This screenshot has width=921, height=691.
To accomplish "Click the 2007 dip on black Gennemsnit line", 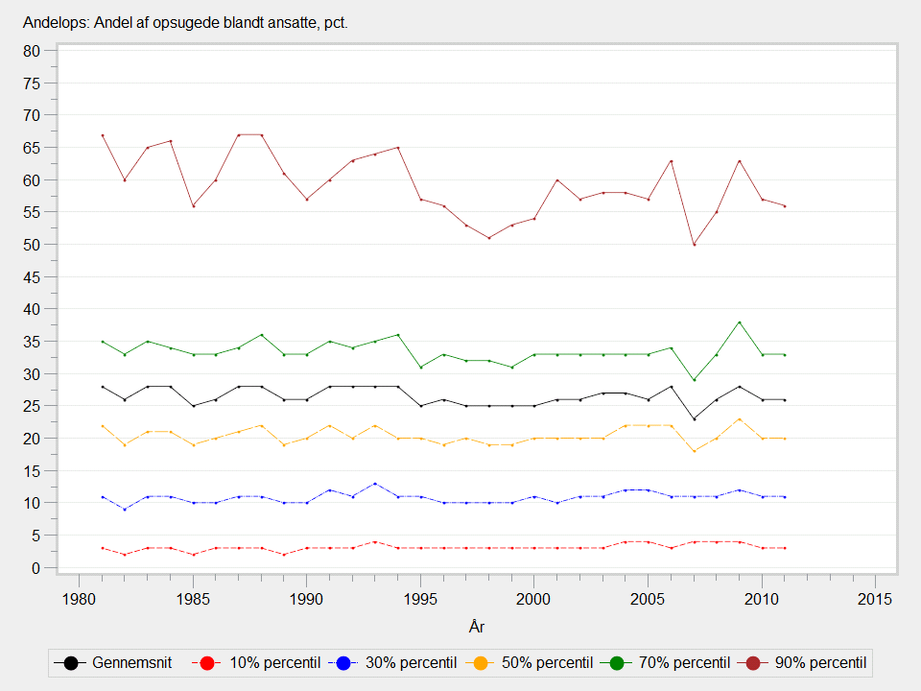I will point(694,418).
